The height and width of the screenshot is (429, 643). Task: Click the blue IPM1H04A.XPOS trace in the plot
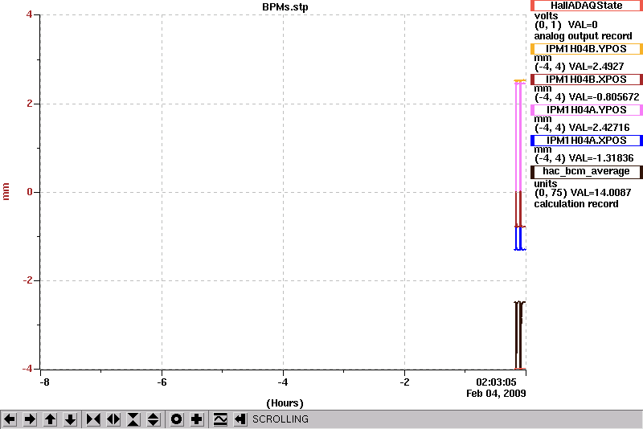tap(518, 239)
